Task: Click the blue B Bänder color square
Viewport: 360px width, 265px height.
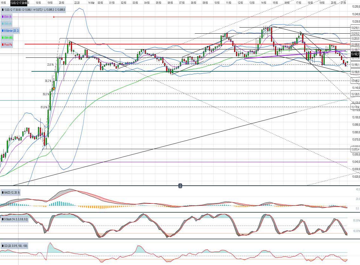Action: point(3,30)
